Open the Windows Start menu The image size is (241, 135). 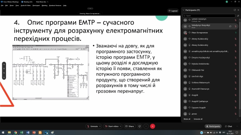(3, 132)
